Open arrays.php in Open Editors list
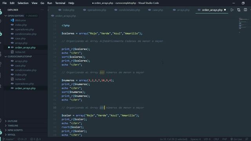Screen dimensions: 251x141 pyautogui.click(x=25, y=43)
